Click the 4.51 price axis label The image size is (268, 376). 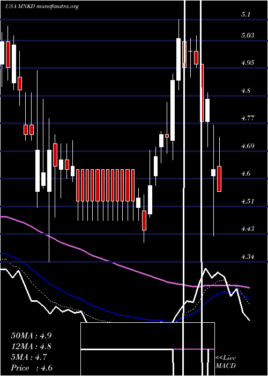click(248, 201)
